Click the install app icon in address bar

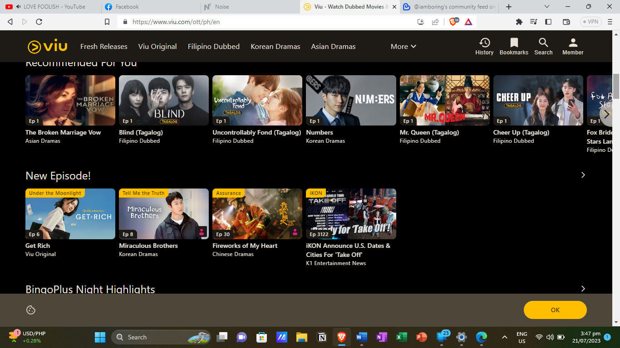point(421,22)
